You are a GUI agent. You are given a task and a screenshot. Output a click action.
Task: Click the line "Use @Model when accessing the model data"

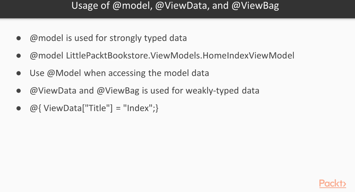pyautogui.click(x=119, y=73)
